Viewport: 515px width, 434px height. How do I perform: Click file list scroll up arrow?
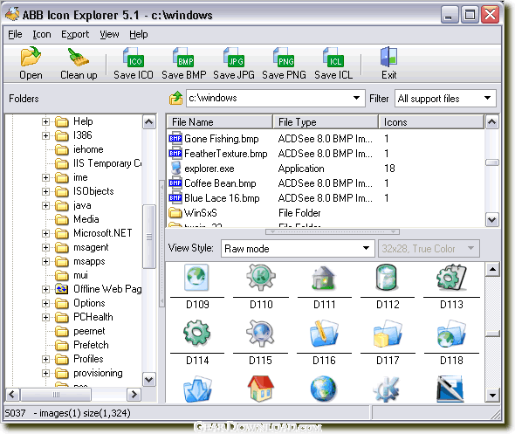[491, 122]
